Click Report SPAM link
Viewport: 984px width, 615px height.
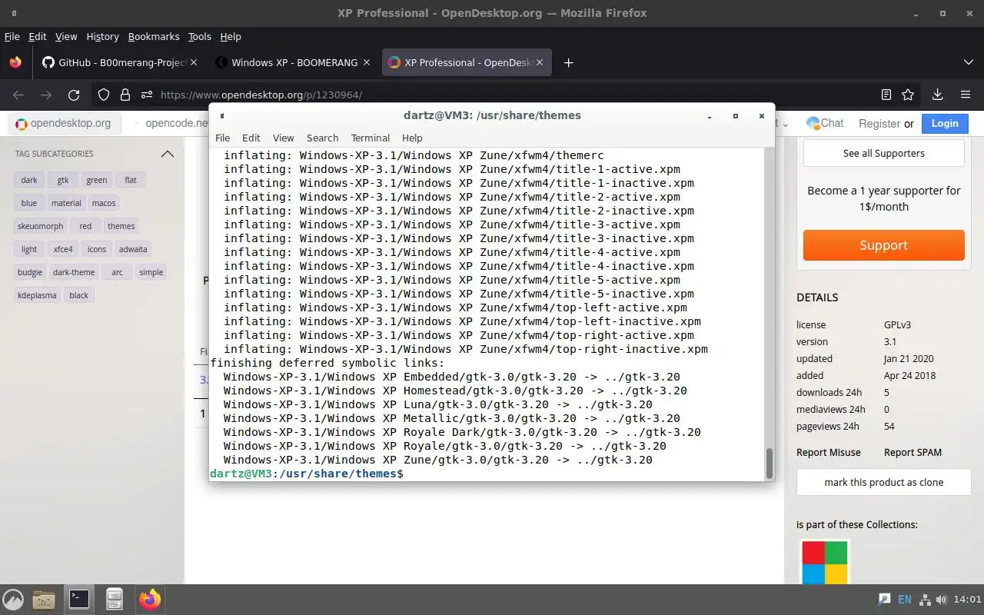[913, 452]
